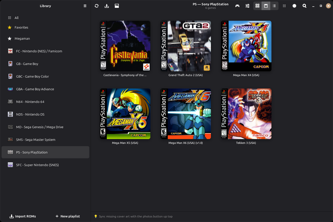Select NDS - Nintendo DS system
This screenshot has width=333, height=222.
(46, 114)
